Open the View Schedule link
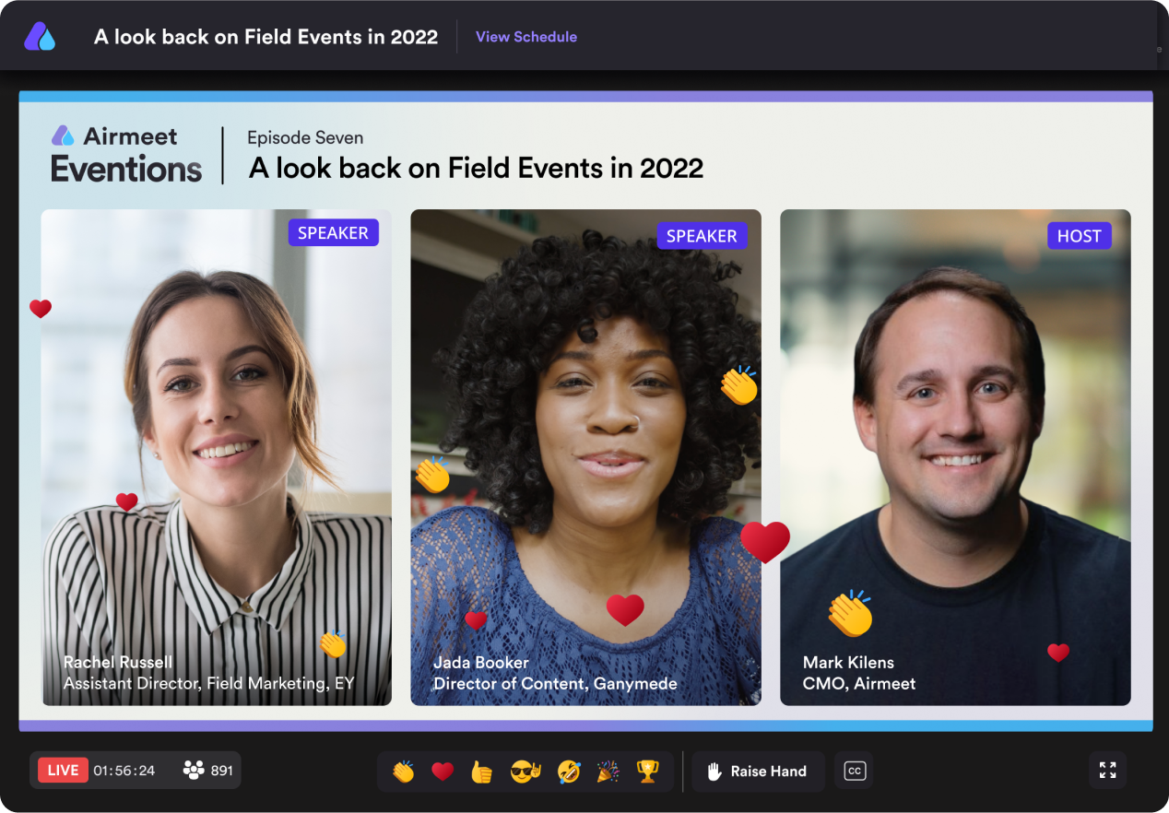This screenshot has height=813, width=1169. pos(526,37)
